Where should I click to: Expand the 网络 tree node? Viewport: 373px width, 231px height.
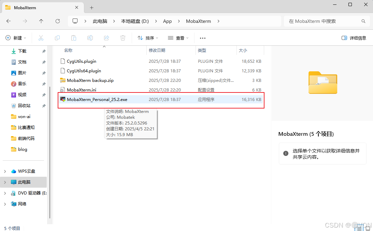click(x=5, y=204)
